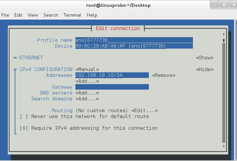Open the Search menu

51,15
